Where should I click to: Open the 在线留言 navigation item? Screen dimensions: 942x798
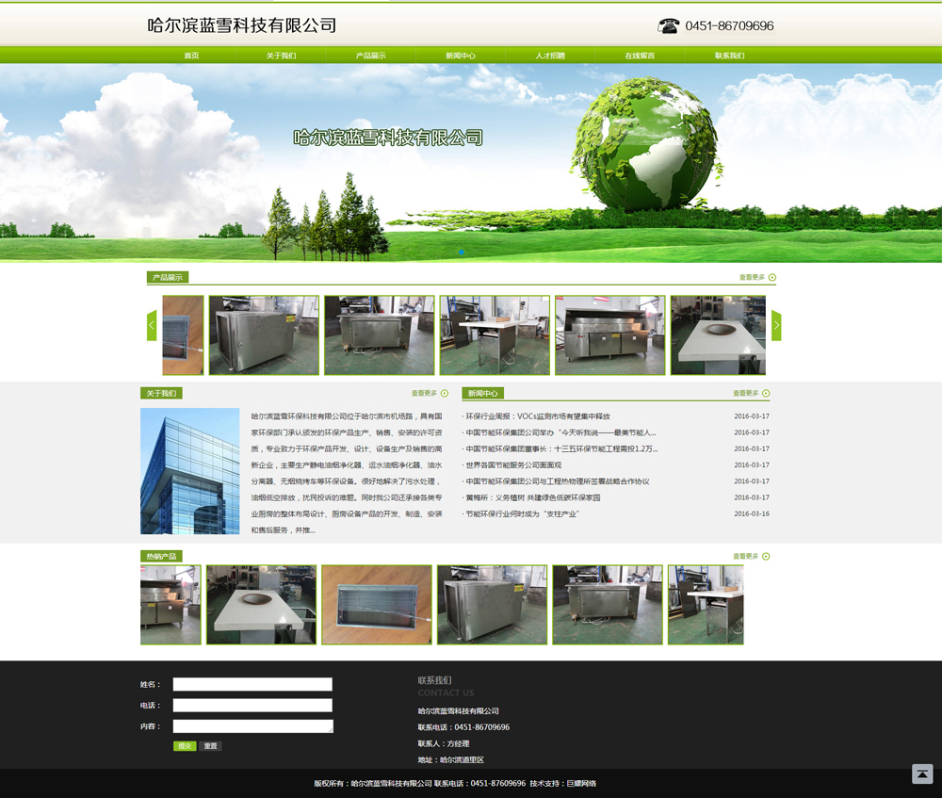640,57
